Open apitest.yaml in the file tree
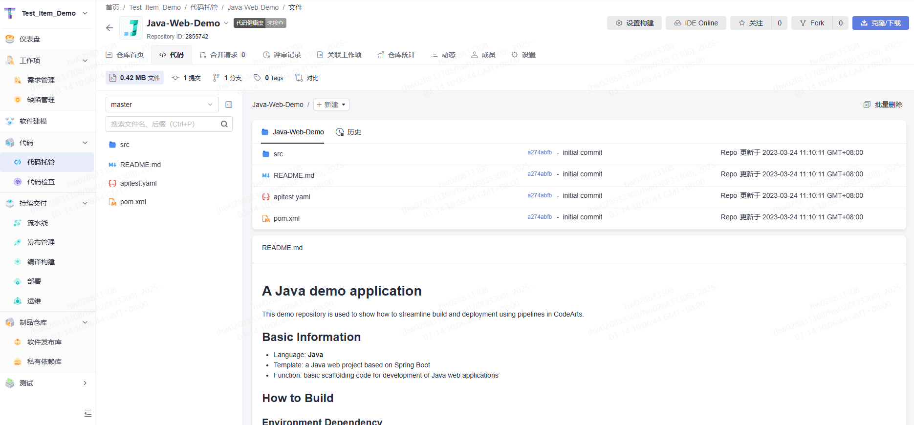The image size is (914, 425). click(138, 183)
